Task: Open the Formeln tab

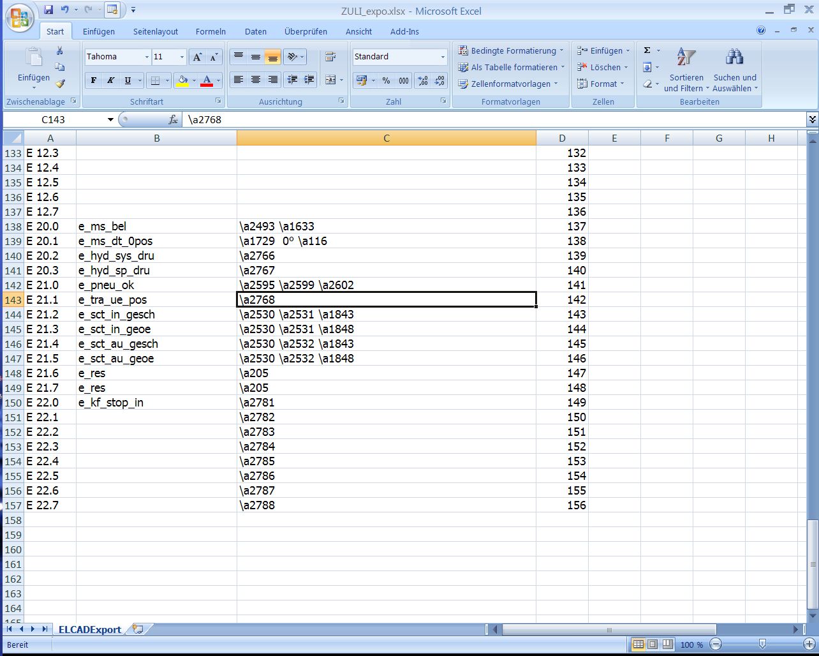Action: tap(211, 31)
